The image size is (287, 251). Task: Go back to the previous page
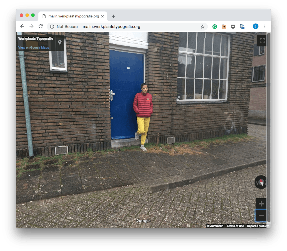click(x=22, y=27)
